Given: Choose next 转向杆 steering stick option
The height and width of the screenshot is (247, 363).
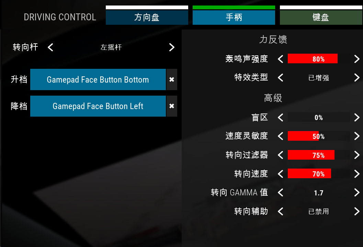Looking at the screenshot, I should tap(172, 47).
